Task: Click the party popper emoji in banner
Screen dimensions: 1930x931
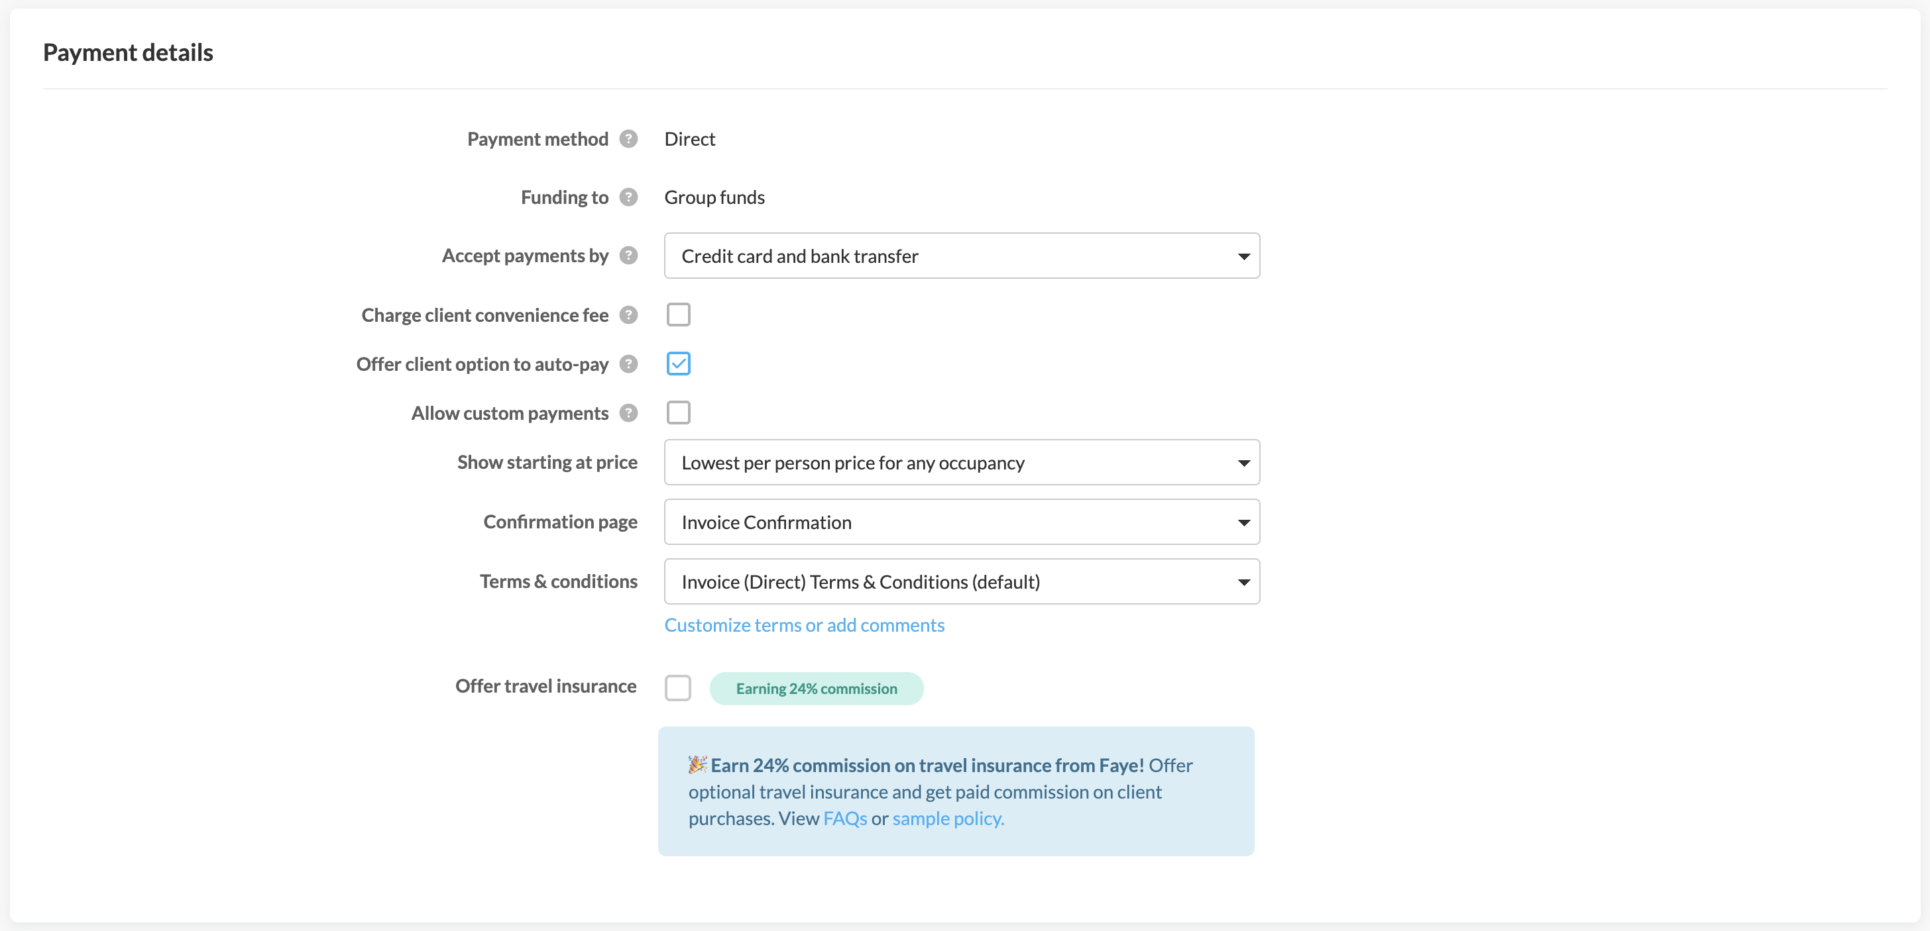Action: click(697, 765)
